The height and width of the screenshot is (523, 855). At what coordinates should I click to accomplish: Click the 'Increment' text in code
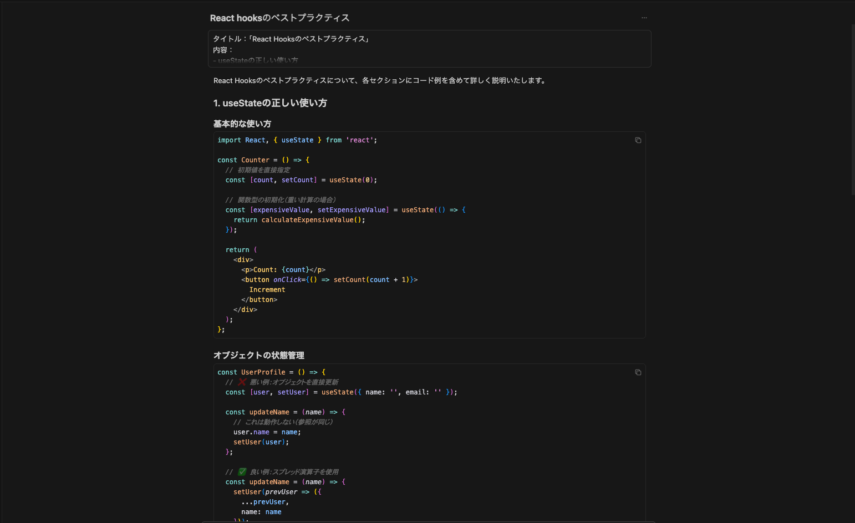pyautogui.click(x=267, y=290)
